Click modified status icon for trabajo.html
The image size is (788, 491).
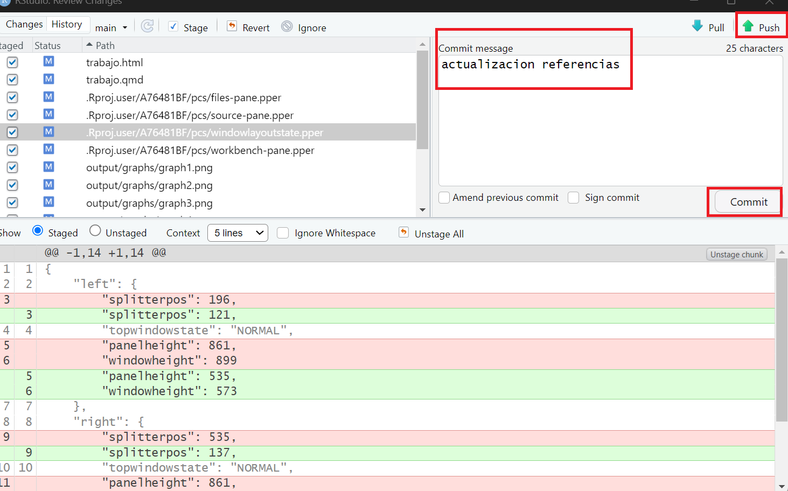[x=48, y=61]
